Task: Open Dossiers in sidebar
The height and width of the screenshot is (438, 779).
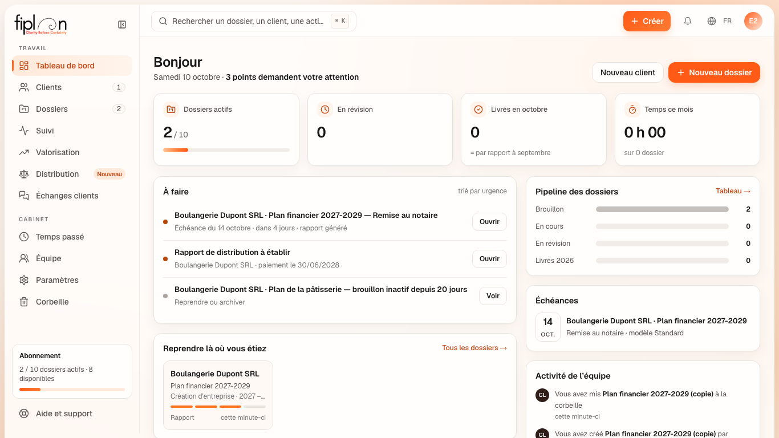Action: tap(72, 109)
